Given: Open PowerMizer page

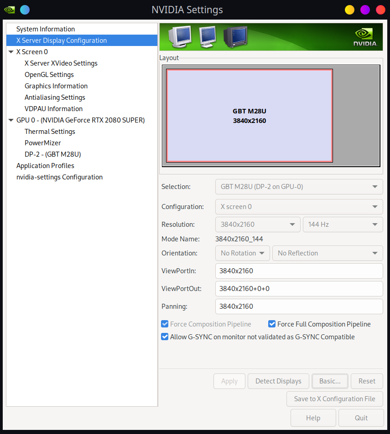Looking at the screenshot, I should 82,143.
